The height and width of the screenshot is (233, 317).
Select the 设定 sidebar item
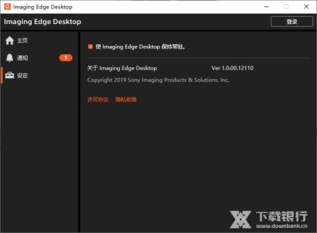(x=22, y=75)
